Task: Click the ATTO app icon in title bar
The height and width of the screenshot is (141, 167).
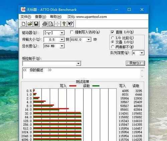Action: point(23,10)
